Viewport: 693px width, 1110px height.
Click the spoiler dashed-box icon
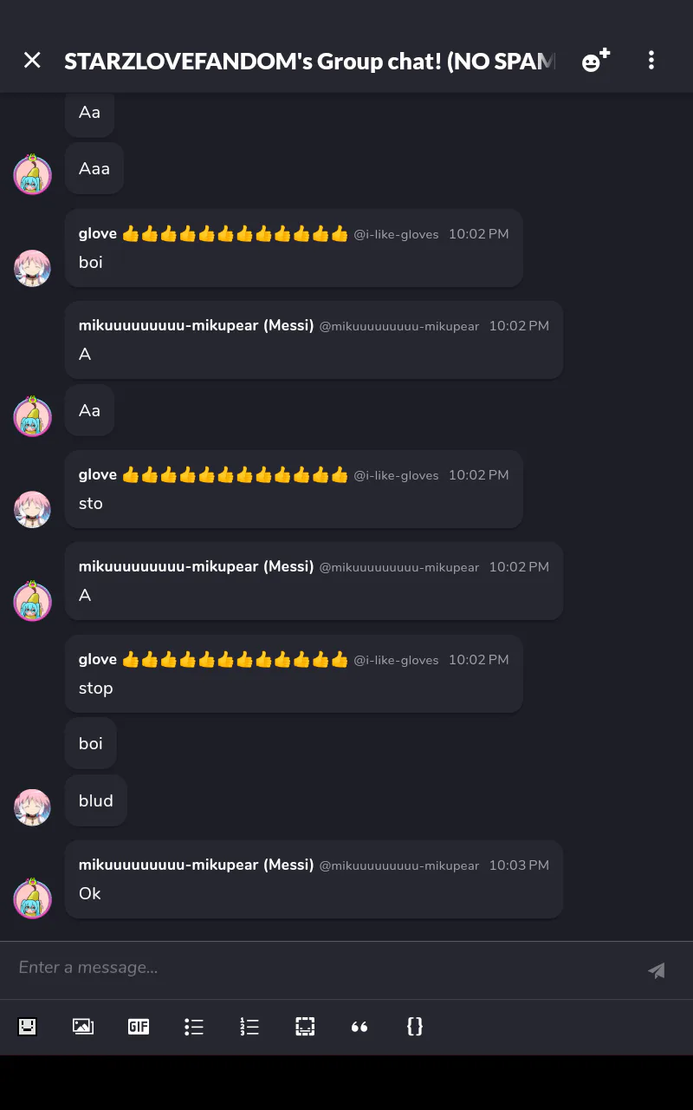[x=305, y=1027]
